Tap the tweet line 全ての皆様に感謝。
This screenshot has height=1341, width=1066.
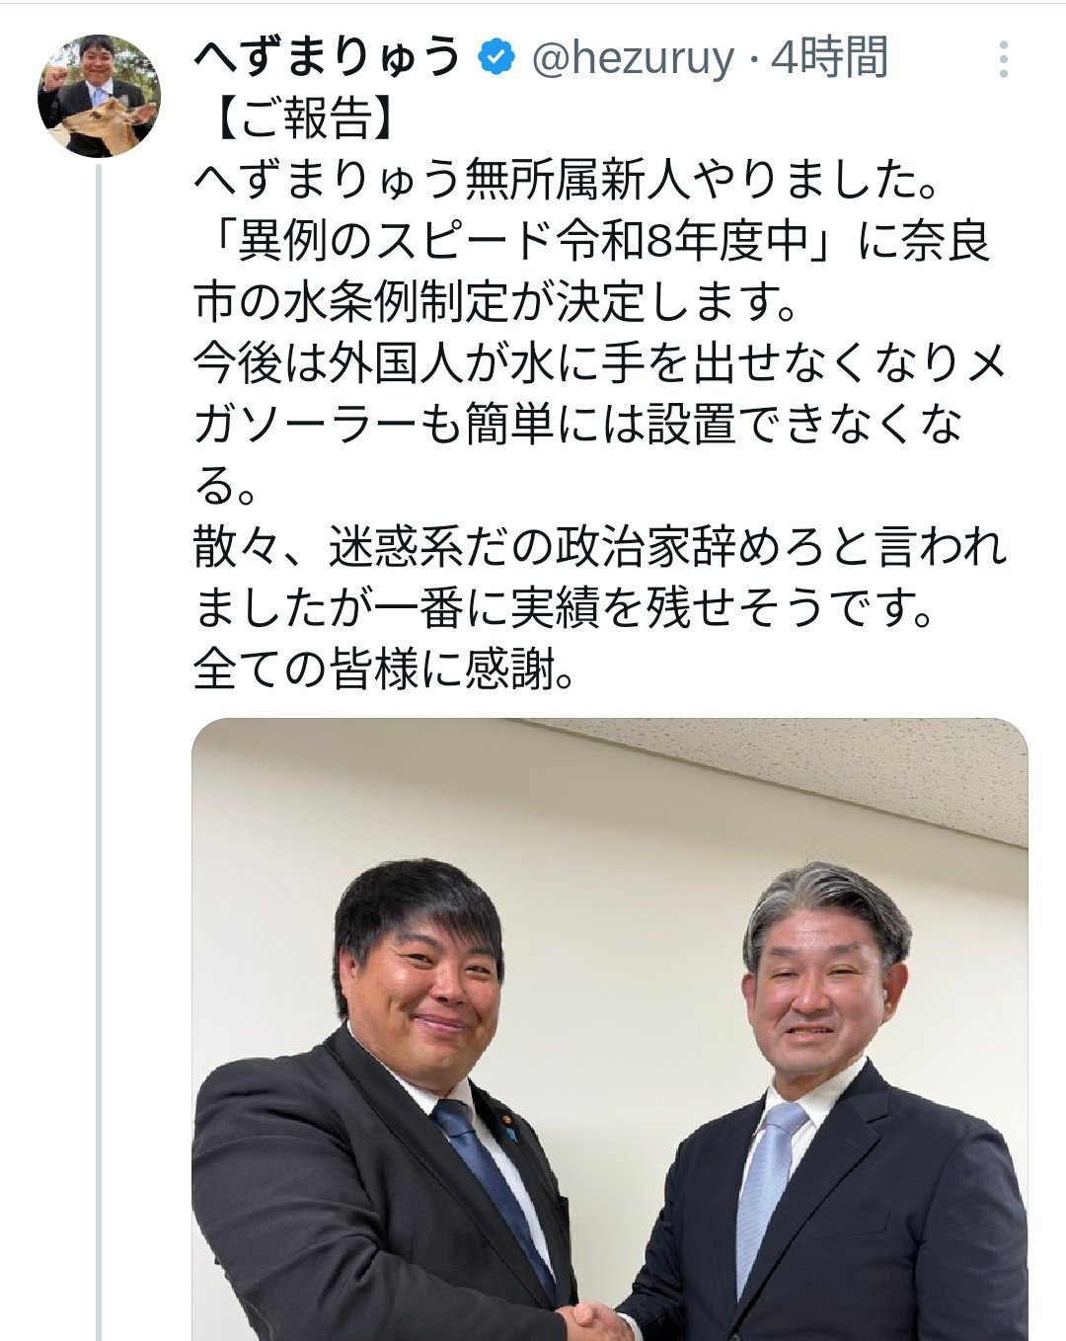coord(385,670)
